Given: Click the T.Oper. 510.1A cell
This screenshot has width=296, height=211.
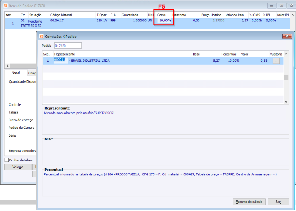Looking at the screenshot, I should pyautogui.click(x=101, y=20).
